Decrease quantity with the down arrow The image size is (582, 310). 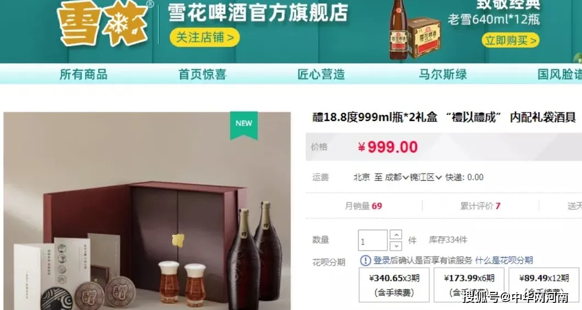pos(396,245)
